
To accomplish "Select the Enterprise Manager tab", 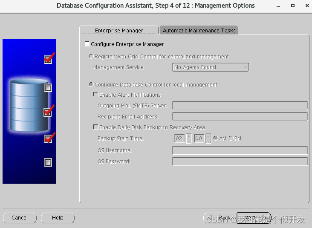I will pyautogui.click(x=119, y=30).
